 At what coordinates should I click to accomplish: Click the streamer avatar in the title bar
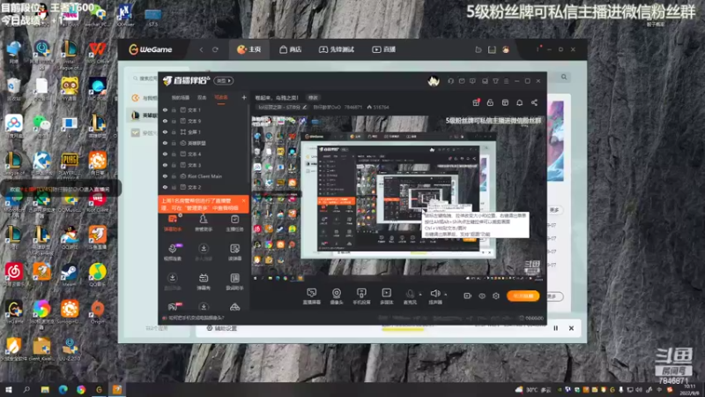434,81
